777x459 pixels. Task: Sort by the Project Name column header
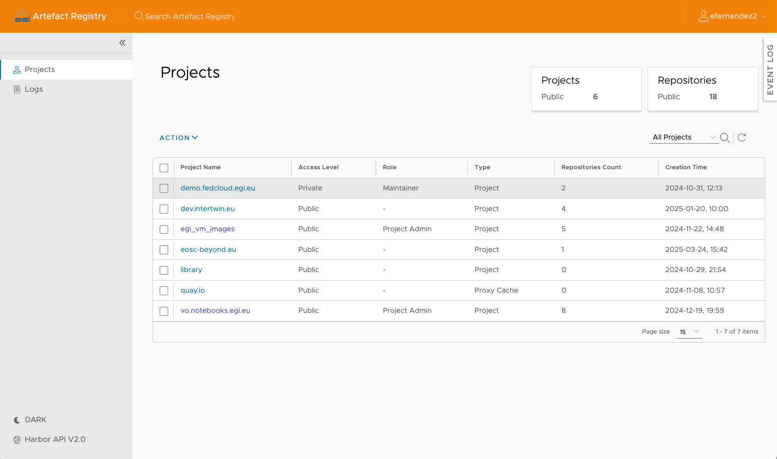[x=200, y=167]
